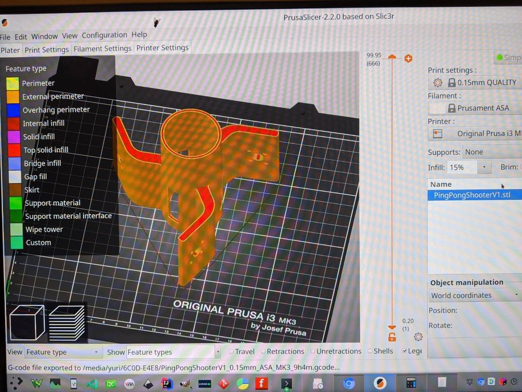The image size is (522, 392).
Task: Open the View Feature type dropdown
Action: (63, 352)
